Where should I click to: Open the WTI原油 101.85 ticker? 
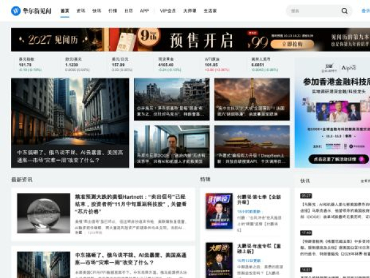tap(217, 64)
